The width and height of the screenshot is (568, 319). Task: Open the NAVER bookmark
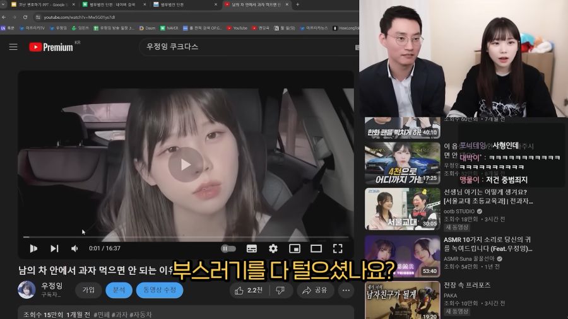tap(170, 28)
